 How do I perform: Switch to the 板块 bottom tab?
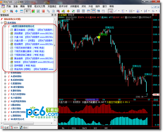[x=14, y=128]
